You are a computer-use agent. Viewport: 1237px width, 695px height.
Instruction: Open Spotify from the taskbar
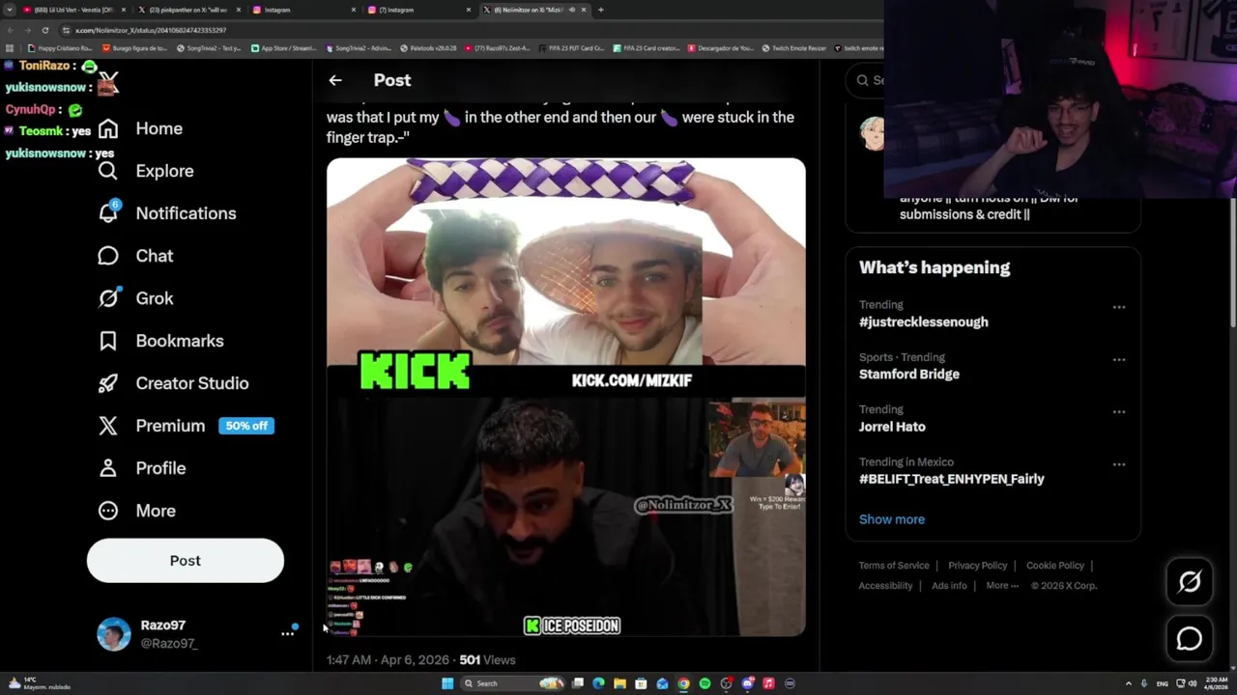pyautogui.click(x=705, y=683)
